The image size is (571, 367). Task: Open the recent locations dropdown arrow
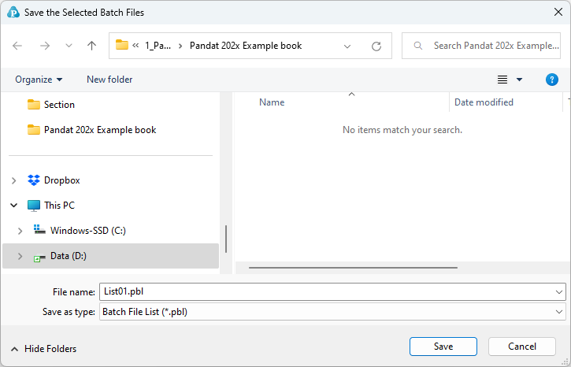(69, 46)
